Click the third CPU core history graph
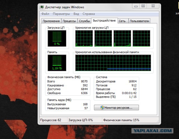The width and height of the screenshot is (179, 139). [122, 39]
